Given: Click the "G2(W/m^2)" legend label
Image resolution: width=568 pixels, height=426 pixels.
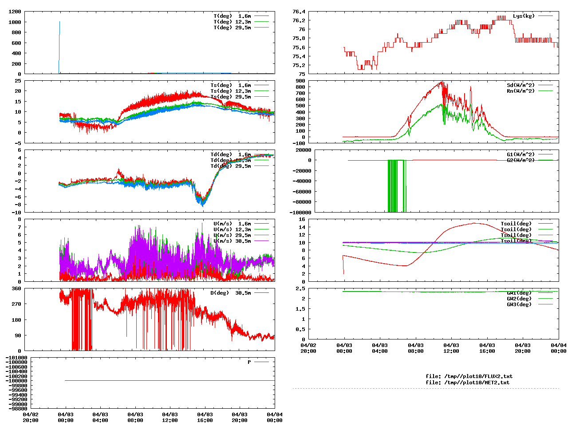Looking at the screenshot, I should tap(521, 160).
